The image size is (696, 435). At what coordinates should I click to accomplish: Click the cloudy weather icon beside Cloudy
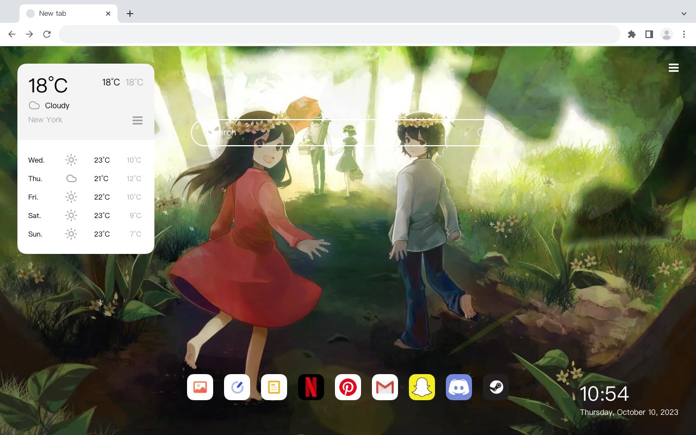[x=34, y=105]
